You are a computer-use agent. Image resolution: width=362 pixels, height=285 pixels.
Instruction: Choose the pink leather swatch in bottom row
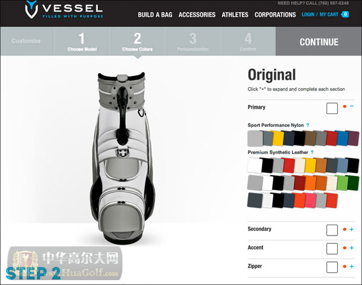pyautogui.click(x=310, y=200)
